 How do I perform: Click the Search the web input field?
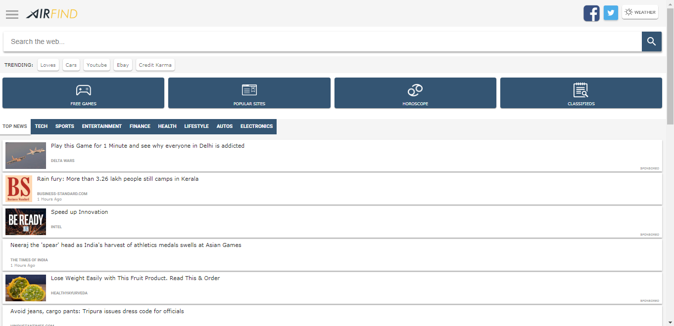click(322, 41)
